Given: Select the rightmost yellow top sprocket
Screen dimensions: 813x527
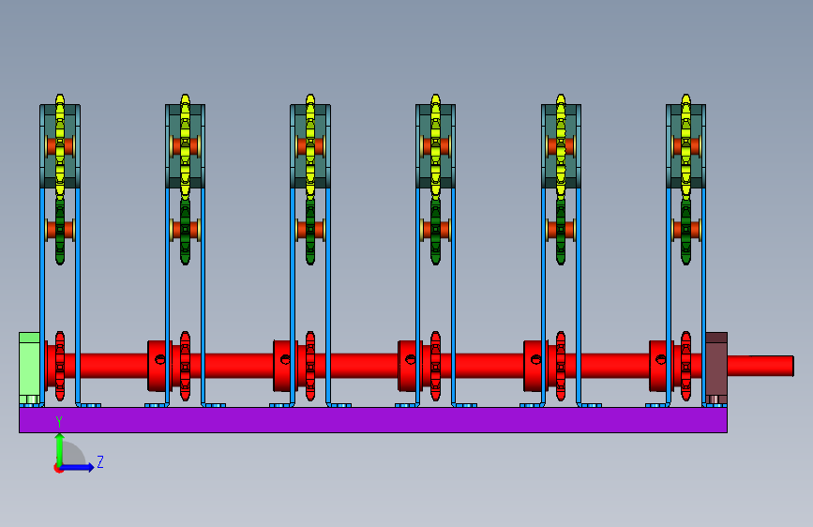Looking at the screenshot, I should pyautogui.click(x=686, y=147).
